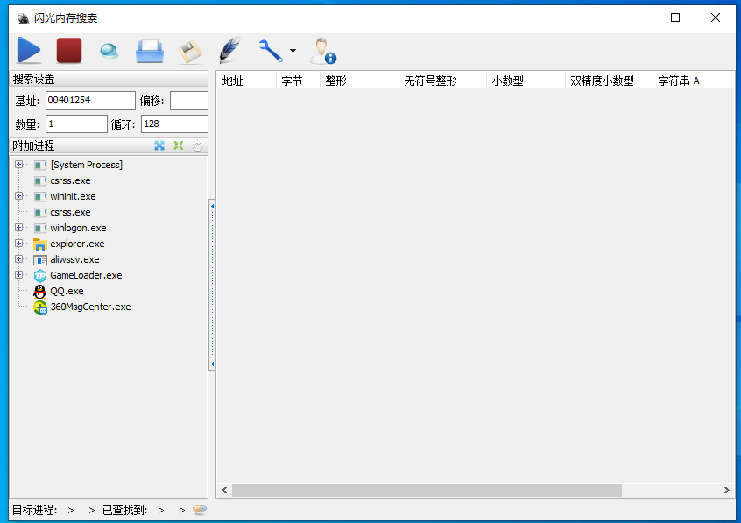Select aliwssv.exe in process list
The width and height of the screenshot is (741, 523).
pos(74,259)
